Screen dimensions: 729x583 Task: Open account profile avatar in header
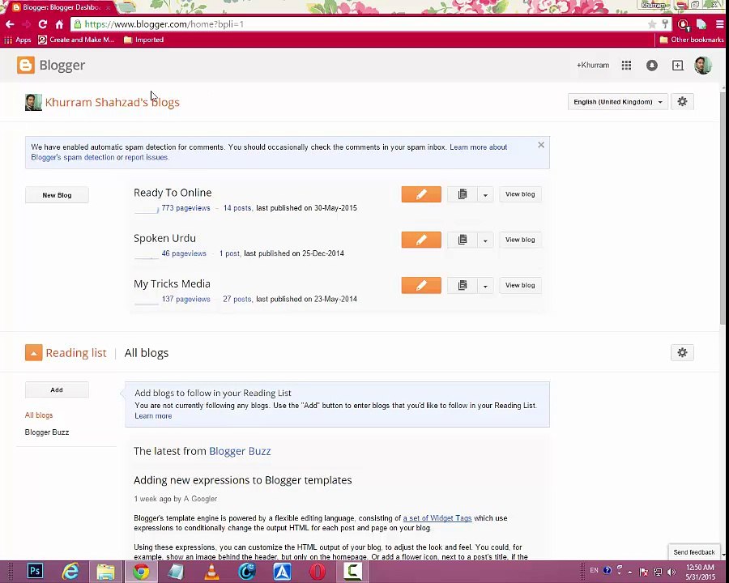[x=703, y=65]
